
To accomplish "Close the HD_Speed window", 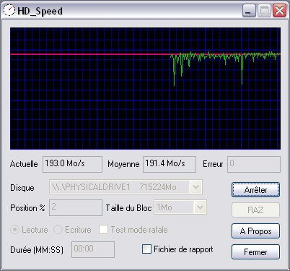I will pos(279,11).
